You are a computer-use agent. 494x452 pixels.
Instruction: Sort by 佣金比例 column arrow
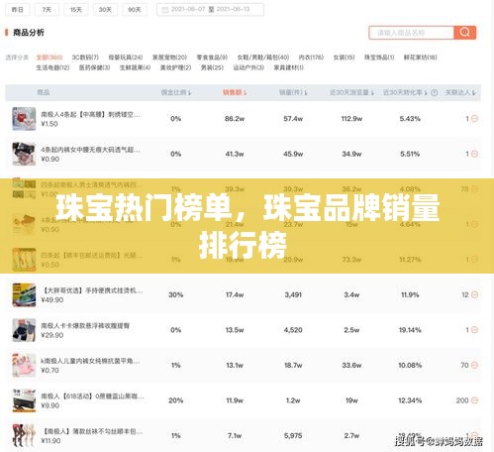(x=189, y=93)
